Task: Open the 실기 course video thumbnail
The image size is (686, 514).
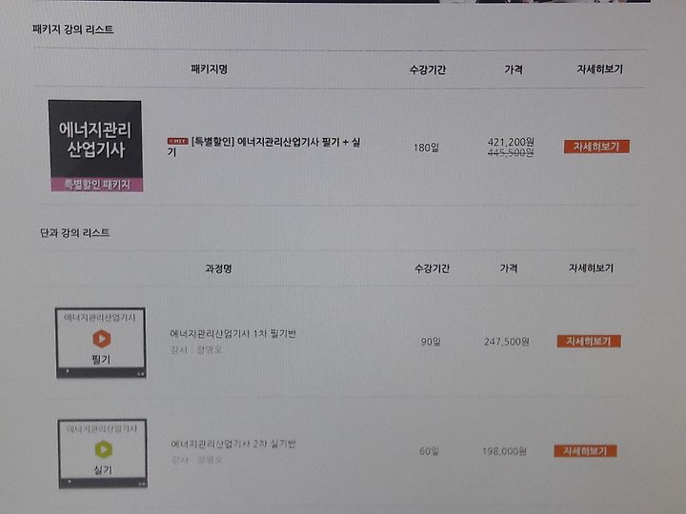Action: point(102,453)
